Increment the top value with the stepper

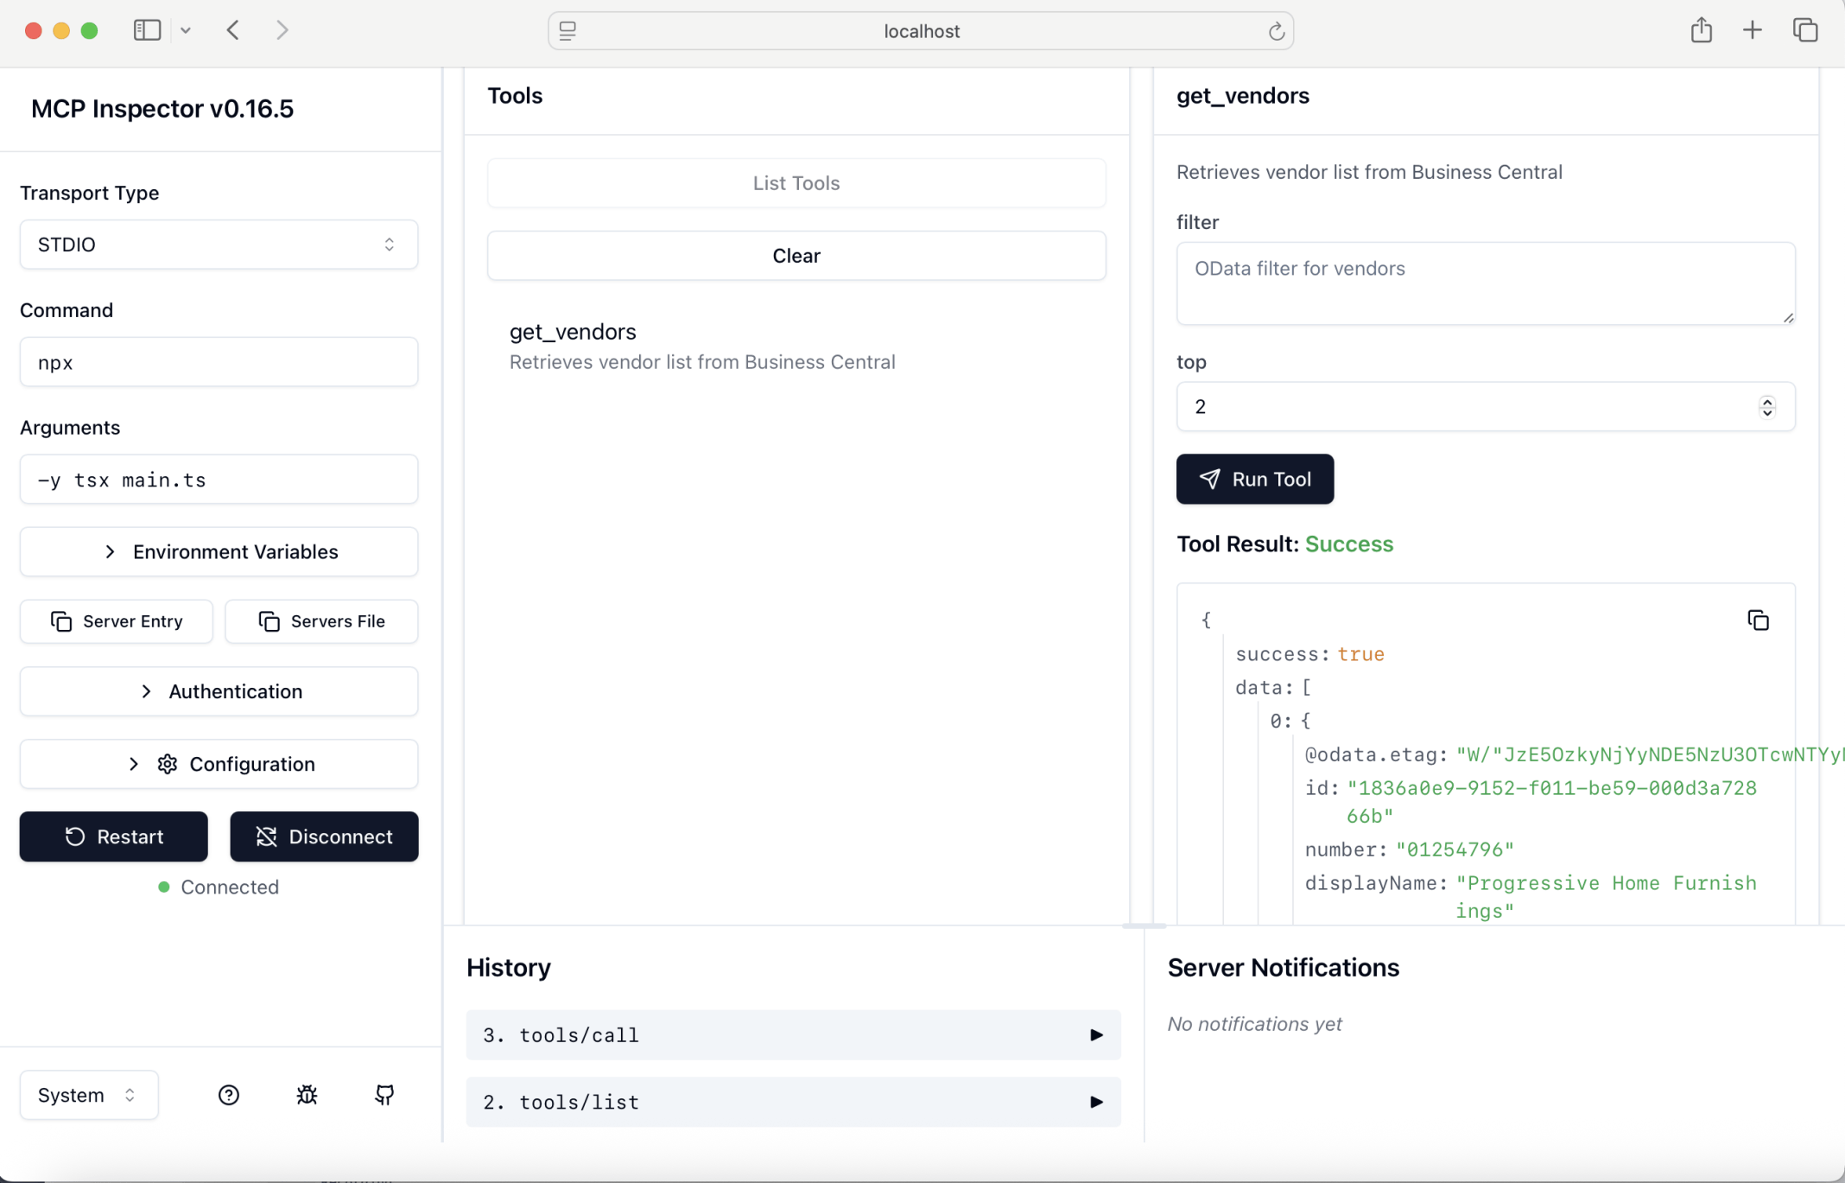(x=1767, y=401)
